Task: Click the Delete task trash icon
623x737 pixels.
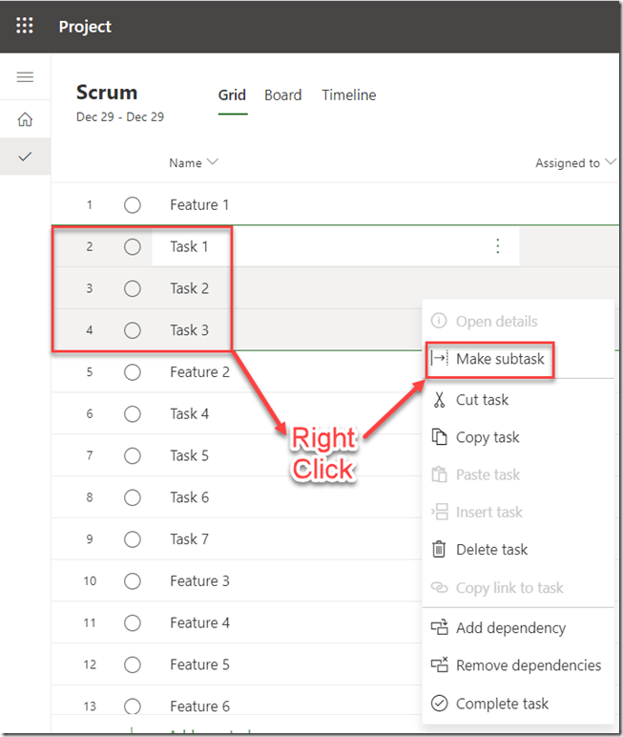Action: (439, 550)
